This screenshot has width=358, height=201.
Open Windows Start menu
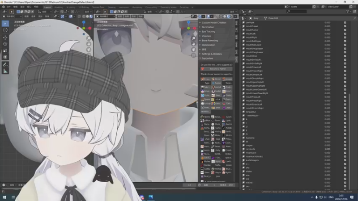coord(4,197)
